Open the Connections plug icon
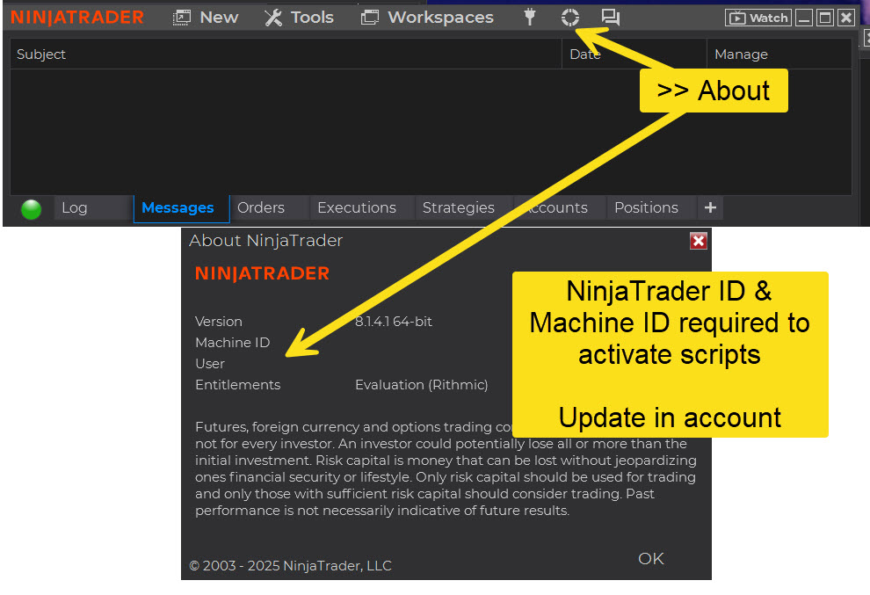Image resolution: width=870 pixels, height=595 pixels. coord(529,17)
